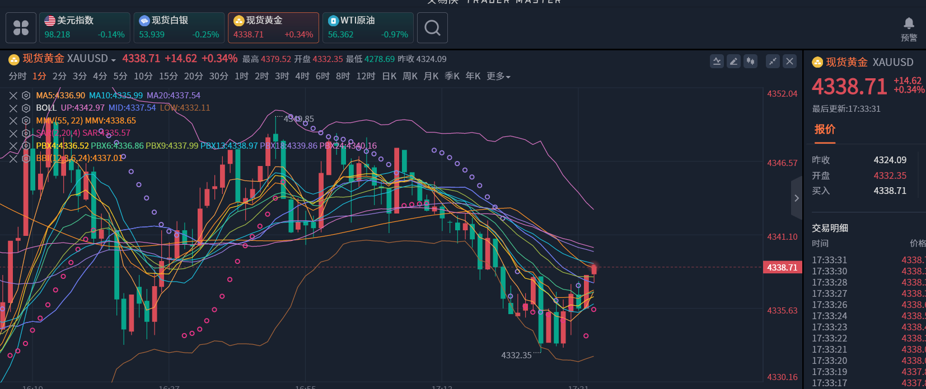926x389 pixels.
Task: Open the 更多 timeframe dropdown
Action: click(498, 77)
